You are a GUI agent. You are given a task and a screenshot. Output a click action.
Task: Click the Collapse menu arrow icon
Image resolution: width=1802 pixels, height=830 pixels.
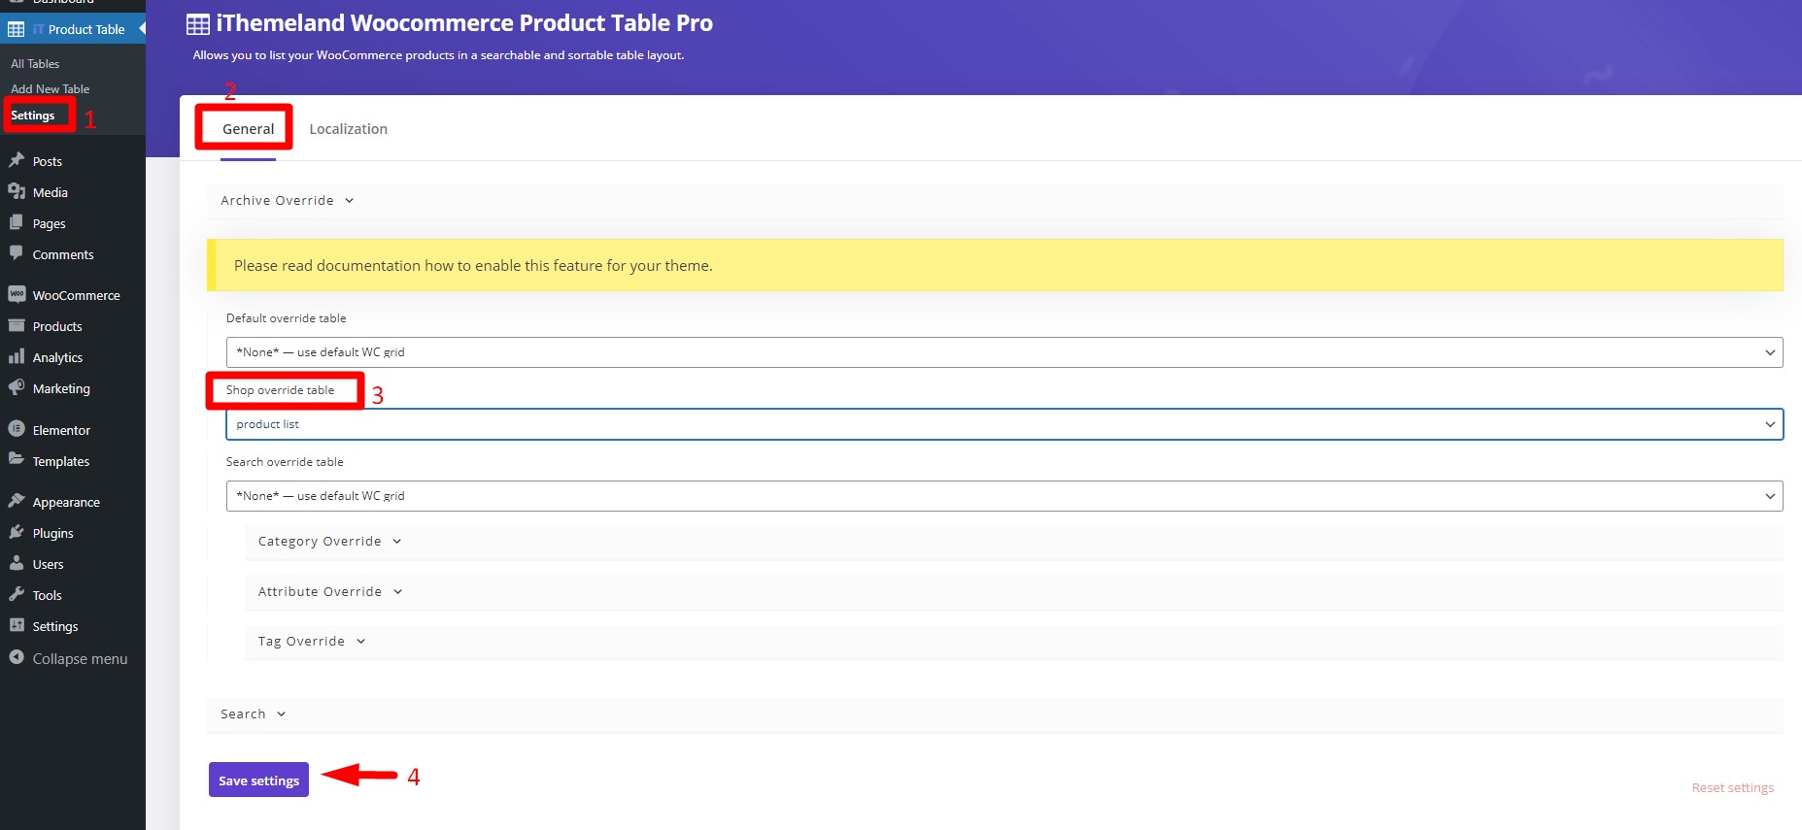[17, 657]
